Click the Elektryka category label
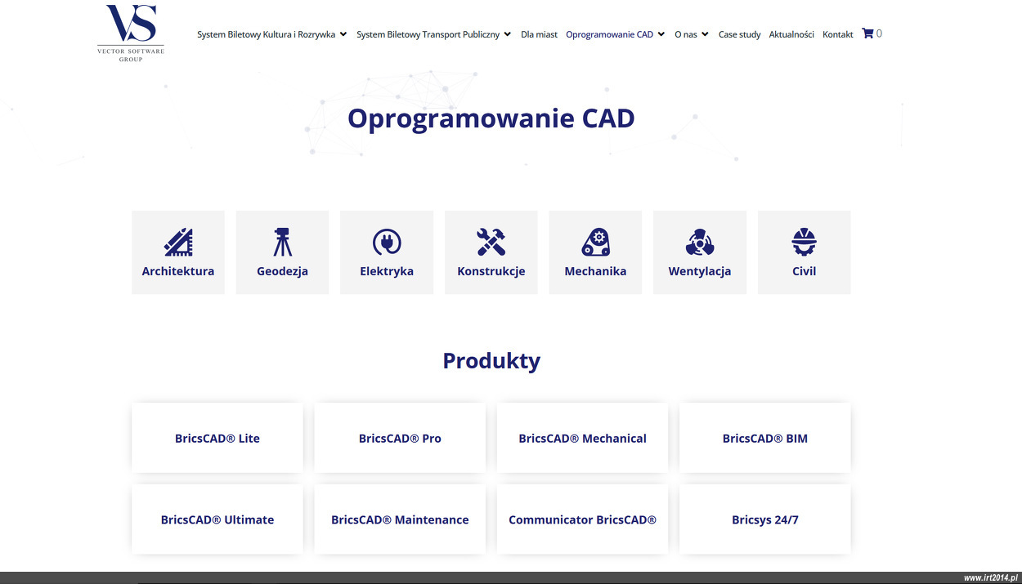The height and width of the screenshot is (584, 1022). [387, 271]
